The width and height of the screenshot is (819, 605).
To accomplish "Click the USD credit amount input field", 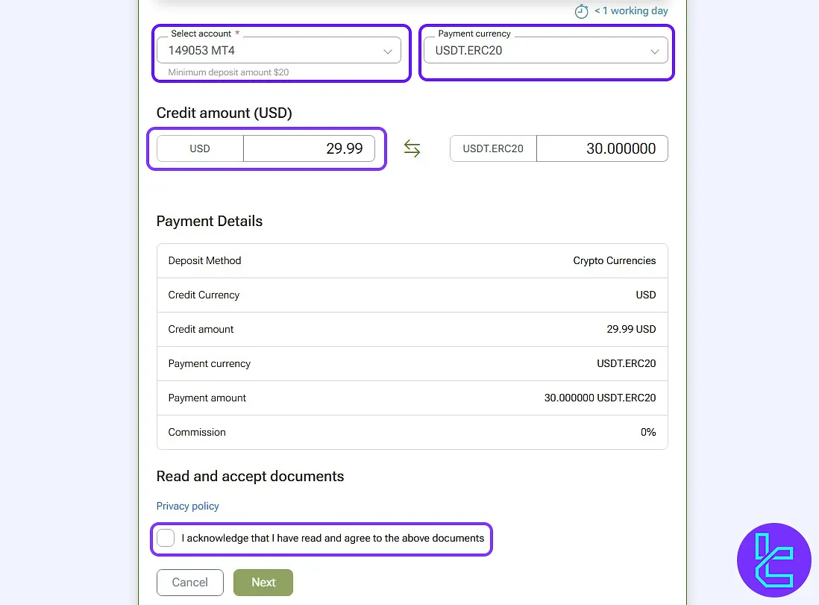I will click(x=310, y=148).
